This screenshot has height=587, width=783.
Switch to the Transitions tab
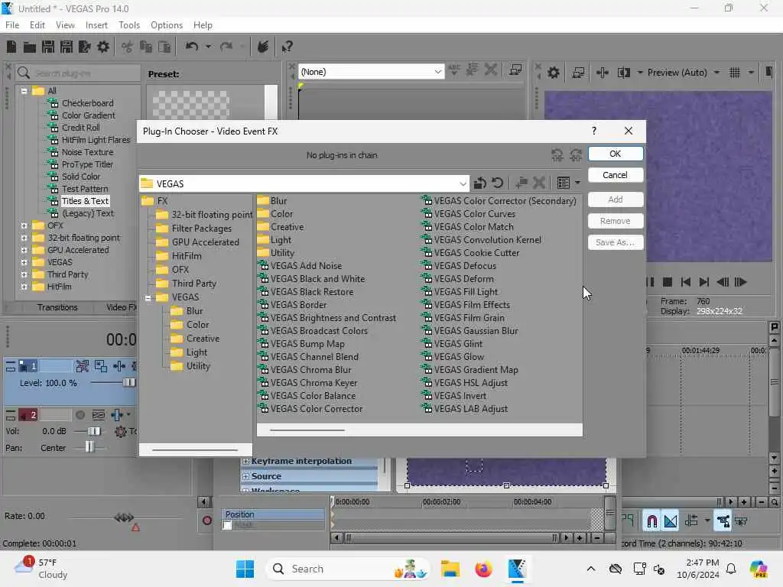point(57,307)
